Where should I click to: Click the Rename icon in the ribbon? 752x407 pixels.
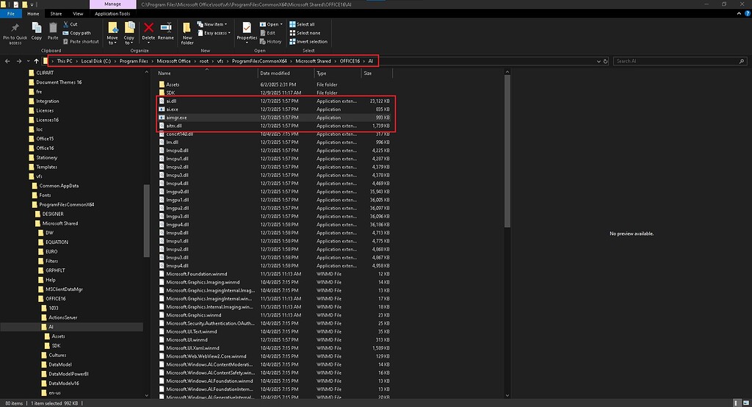tap(166, 29)
